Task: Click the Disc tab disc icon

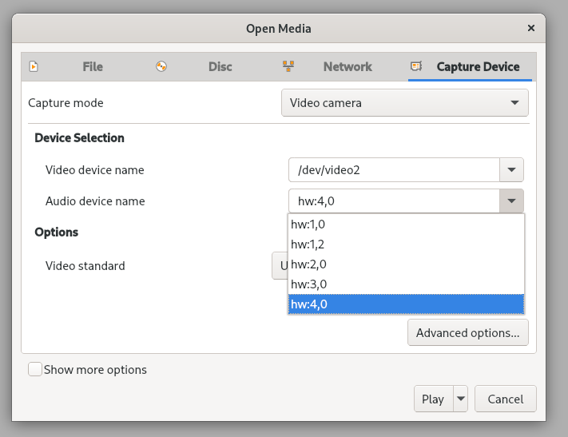Action: [x=161, y=67]
